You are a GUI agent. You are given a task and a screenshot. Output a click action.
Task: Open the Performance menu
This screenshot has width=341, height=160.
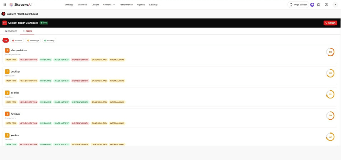(126, 5)
